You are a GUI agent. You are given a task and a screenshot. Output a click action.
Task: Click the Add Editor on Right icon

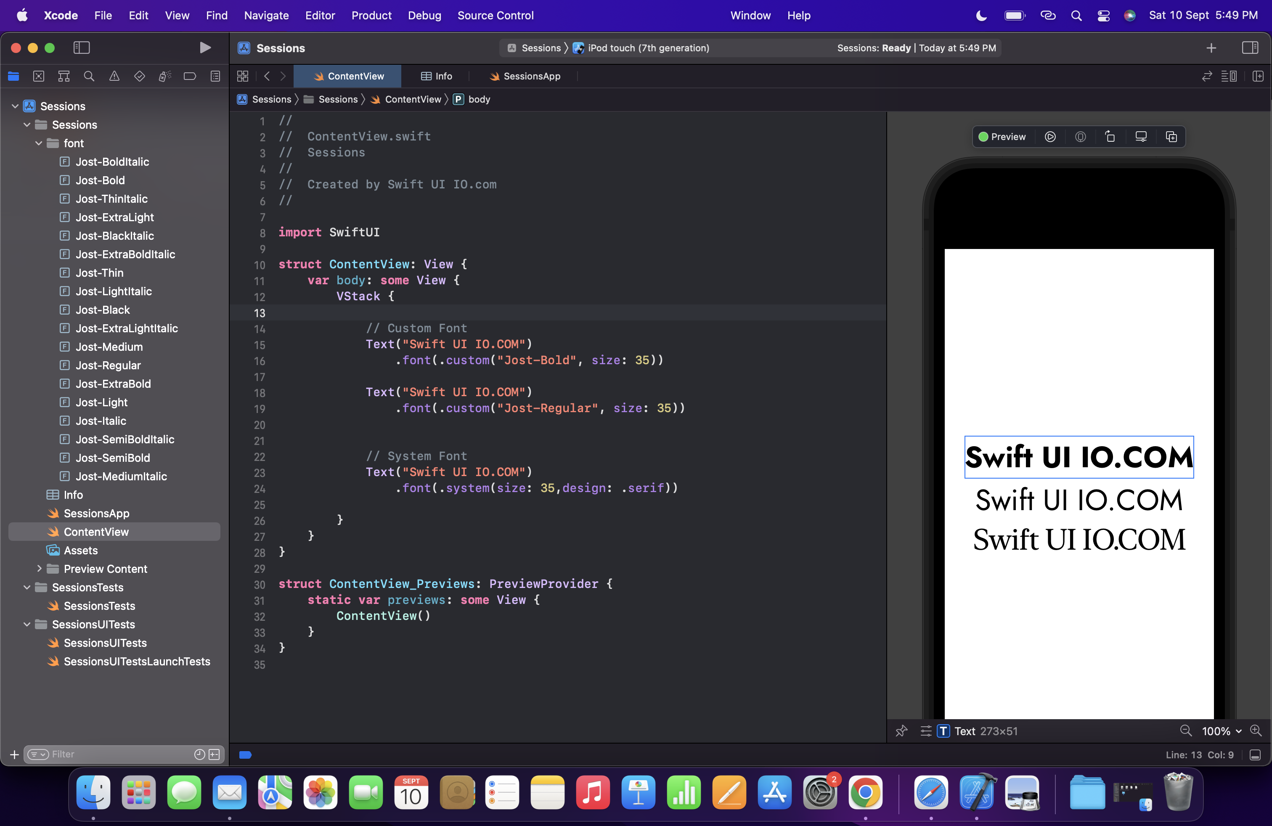(x=1258, y=77)
